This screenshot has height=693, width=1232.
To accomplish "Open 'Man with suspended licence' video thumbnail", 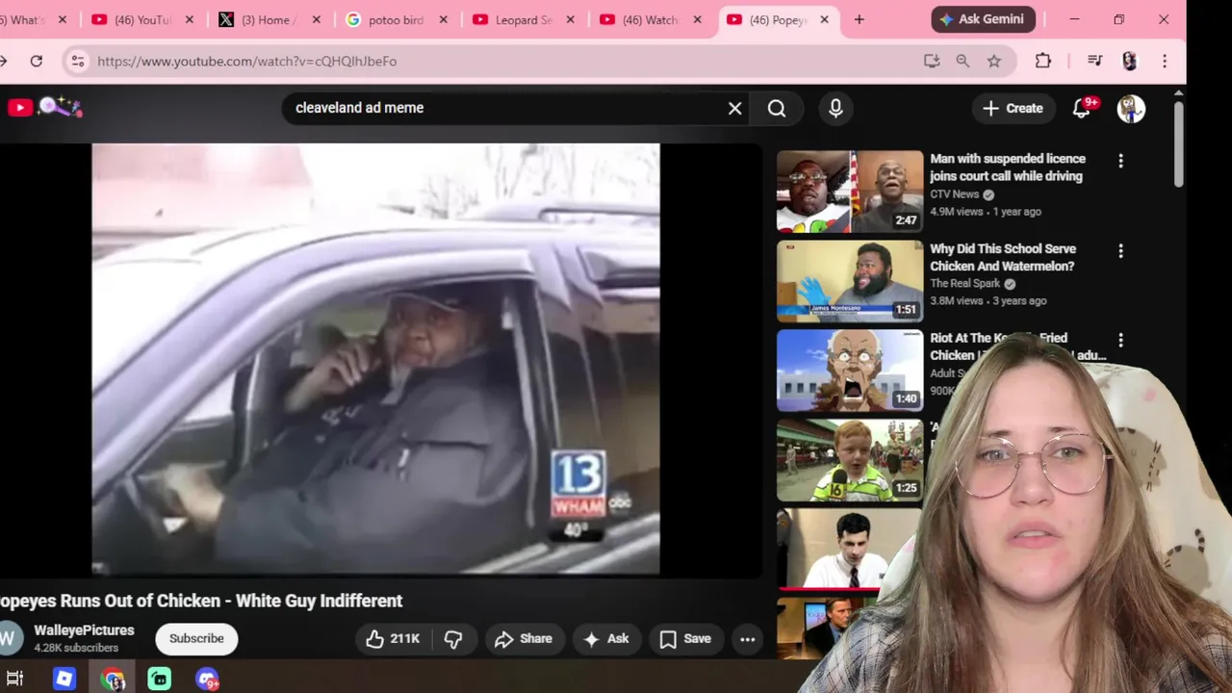I will (x=850, y=191).
